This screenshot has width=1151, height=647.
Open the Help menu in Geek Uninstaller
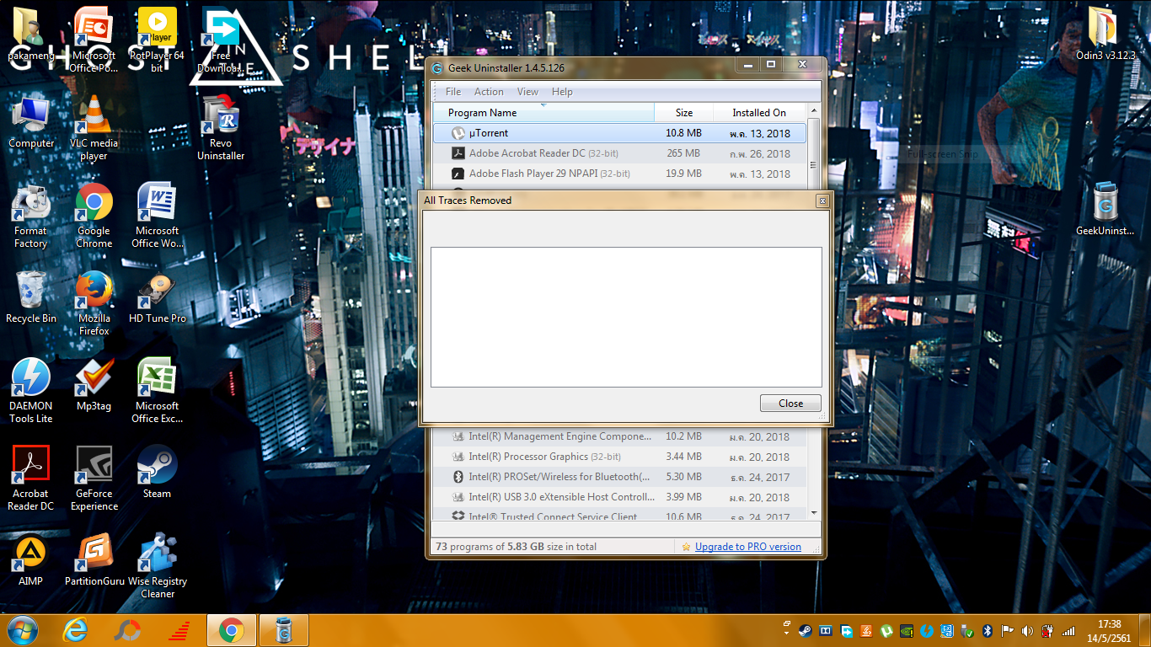coord(562,92)
